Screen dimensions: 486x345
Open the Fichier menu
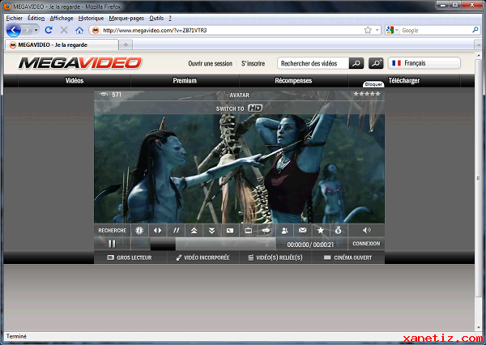(15, 19)
